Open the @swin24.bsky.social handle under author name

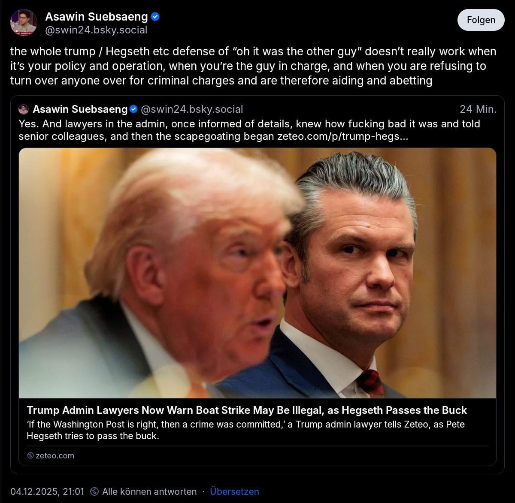(x=96, y=30)
